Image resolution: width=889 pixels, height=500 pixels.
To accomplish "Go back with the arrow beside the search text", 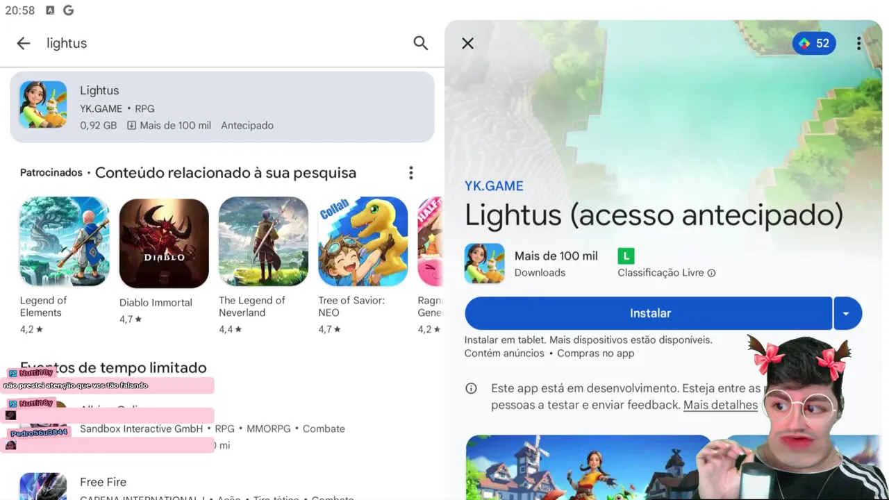I will 24,43.
